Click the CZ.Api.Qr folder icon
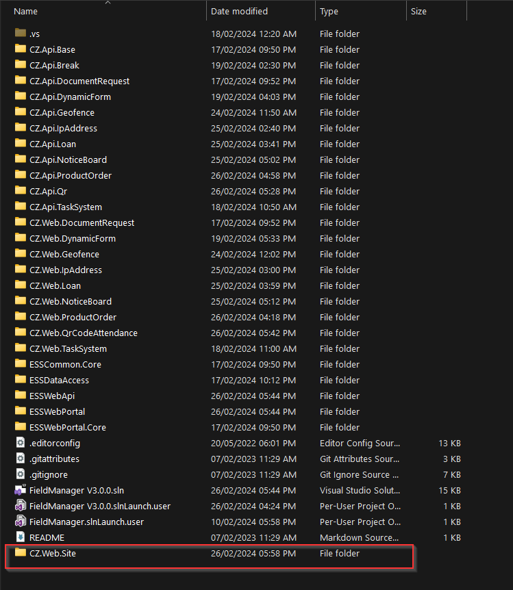The height and width of the screenshot is (590, 513). point(21,191)
